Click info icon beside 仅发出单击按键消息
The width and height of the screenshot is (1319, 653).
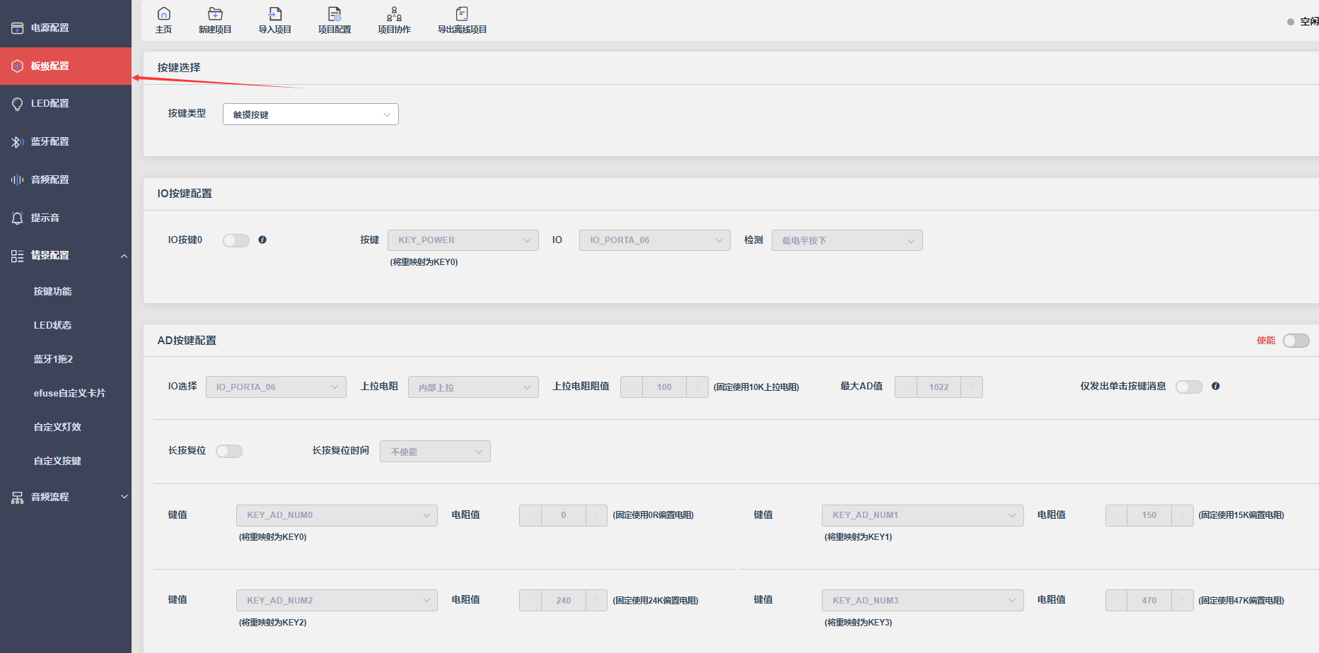click(1216, 387)
